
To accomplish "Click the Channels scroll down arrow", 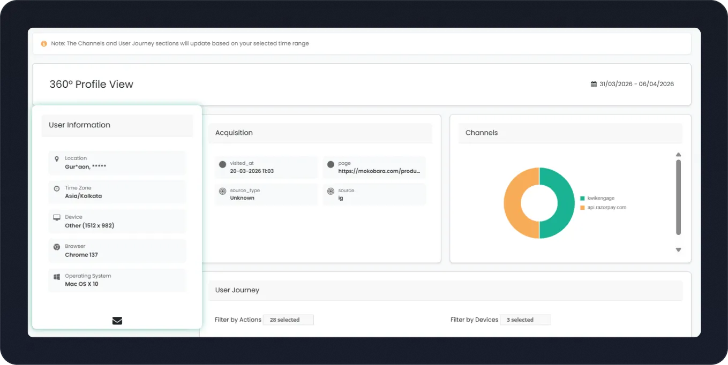I will point(679,250).
